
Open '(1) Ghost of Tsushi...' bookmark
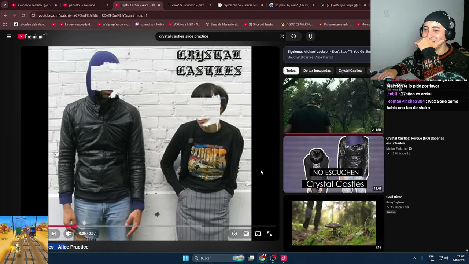pos(259,25)
